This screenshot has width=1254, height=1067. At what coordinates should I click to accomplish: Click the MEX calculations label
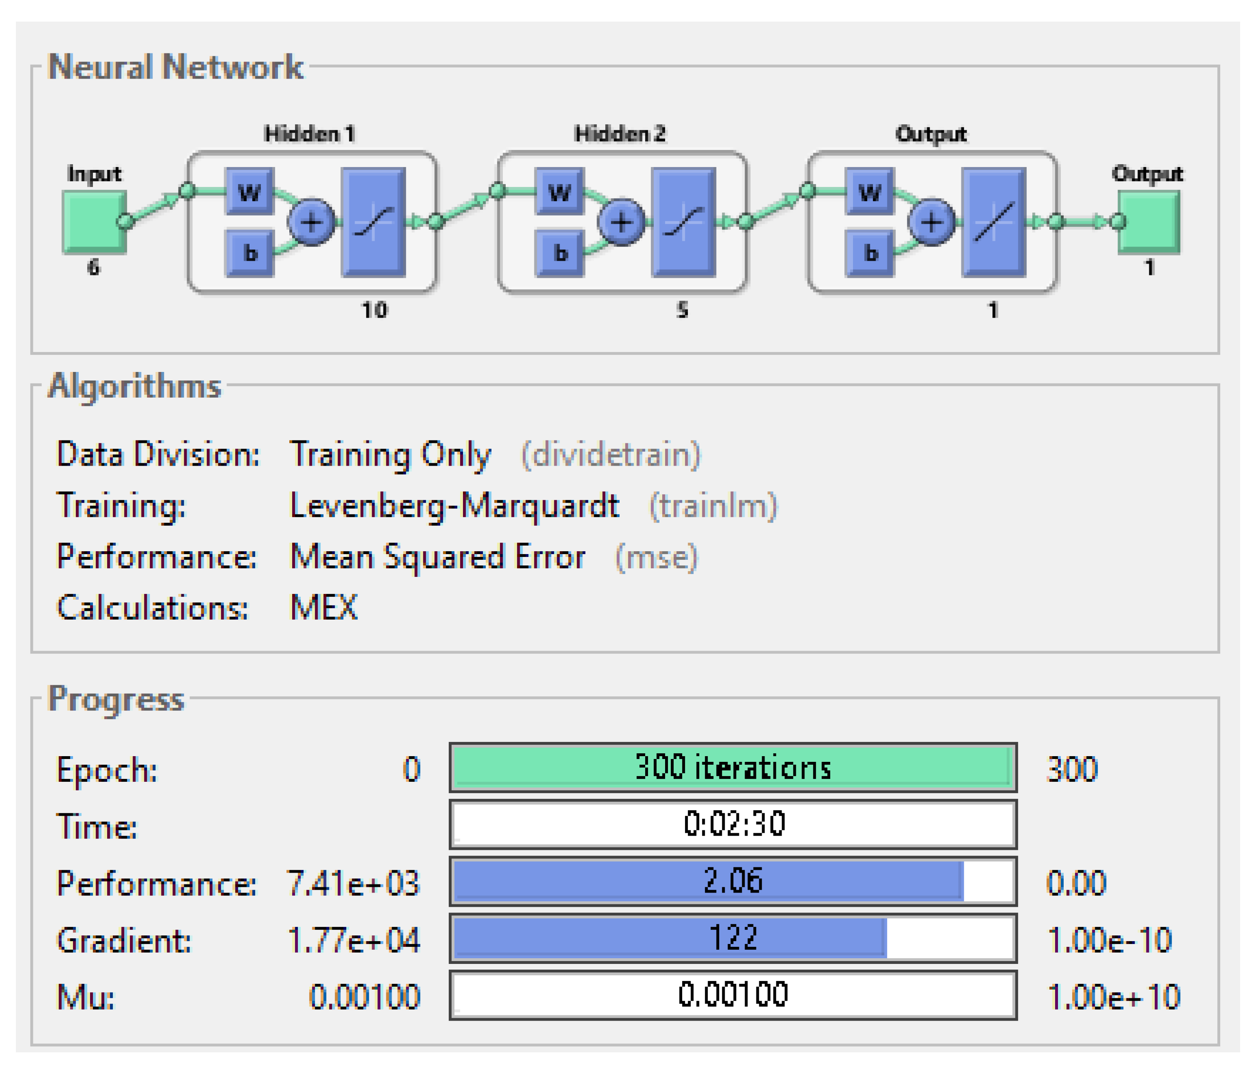point(324,607)
